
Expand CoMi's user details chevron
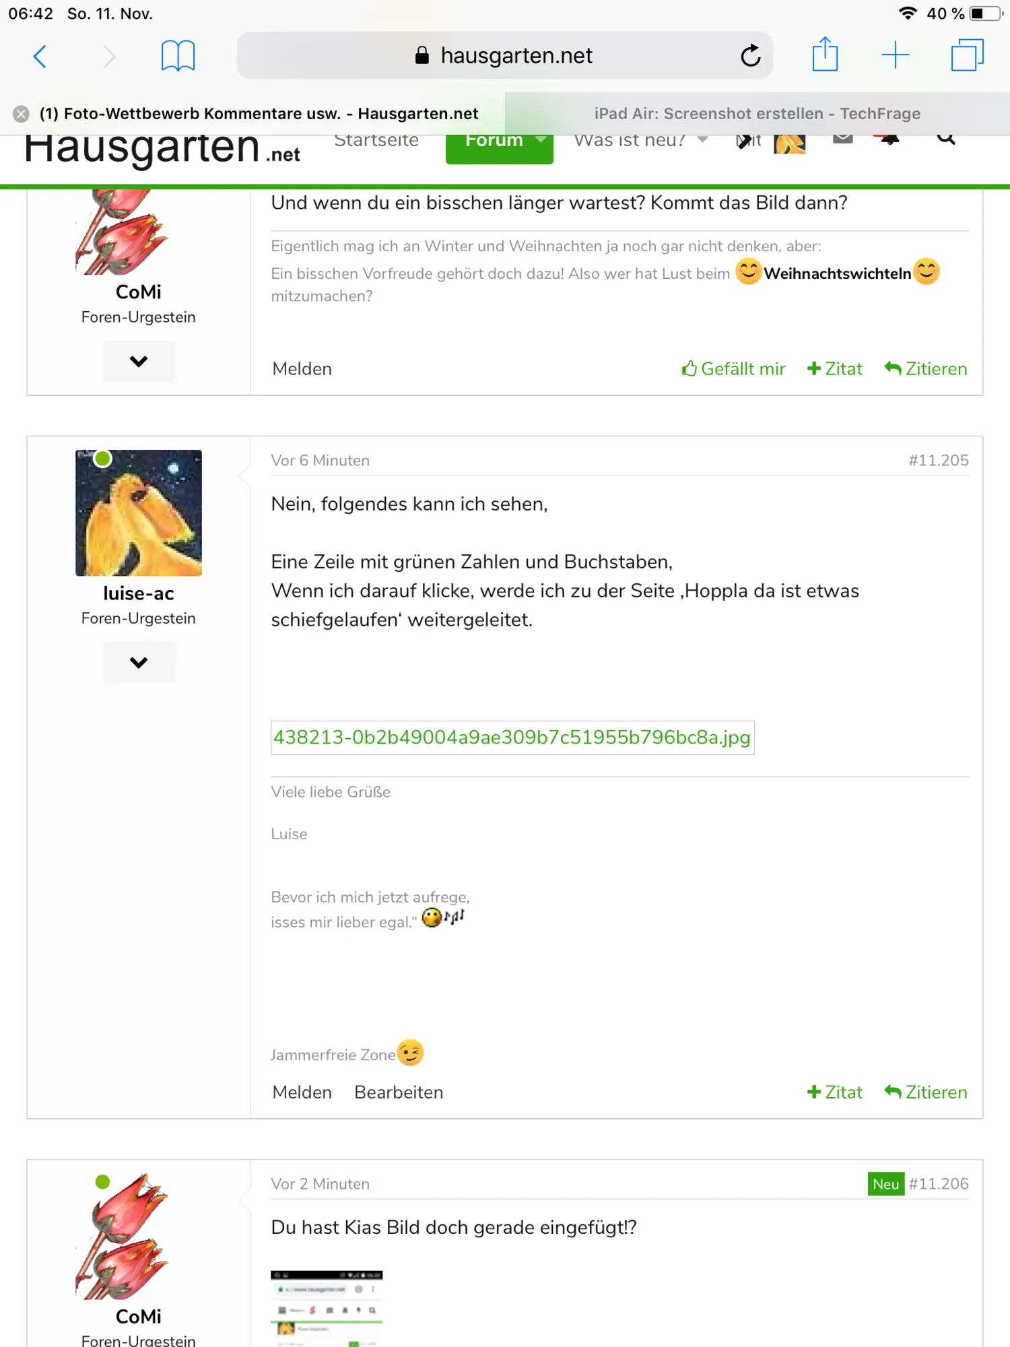coord(139,362)
